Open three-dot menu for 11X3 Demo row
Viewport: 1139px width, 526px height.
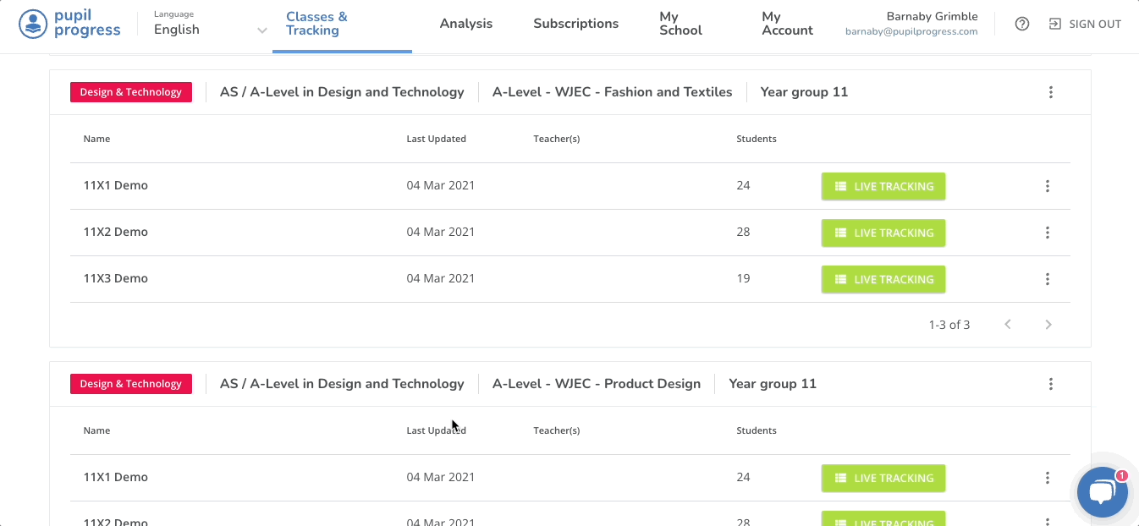pos(1047,279)
